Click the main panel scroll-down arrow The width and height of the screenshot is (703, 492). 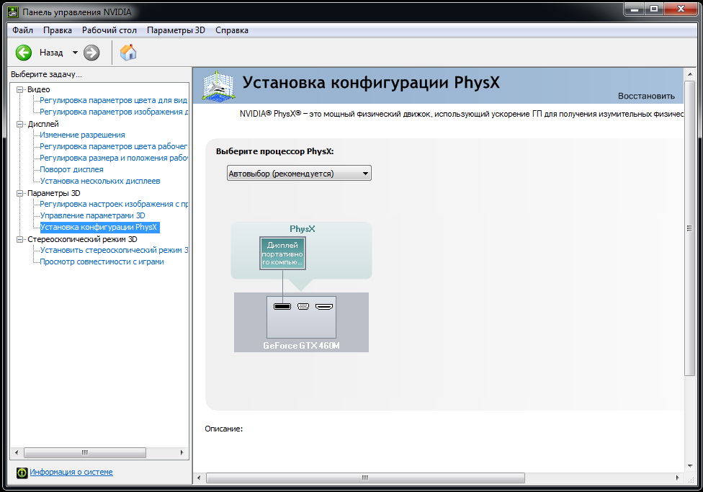689,466
